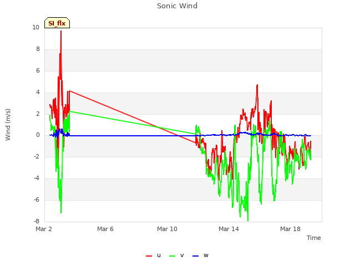Click the -8 y-axis tick label
Screen dimensions: 355x266
coord(37,221)
